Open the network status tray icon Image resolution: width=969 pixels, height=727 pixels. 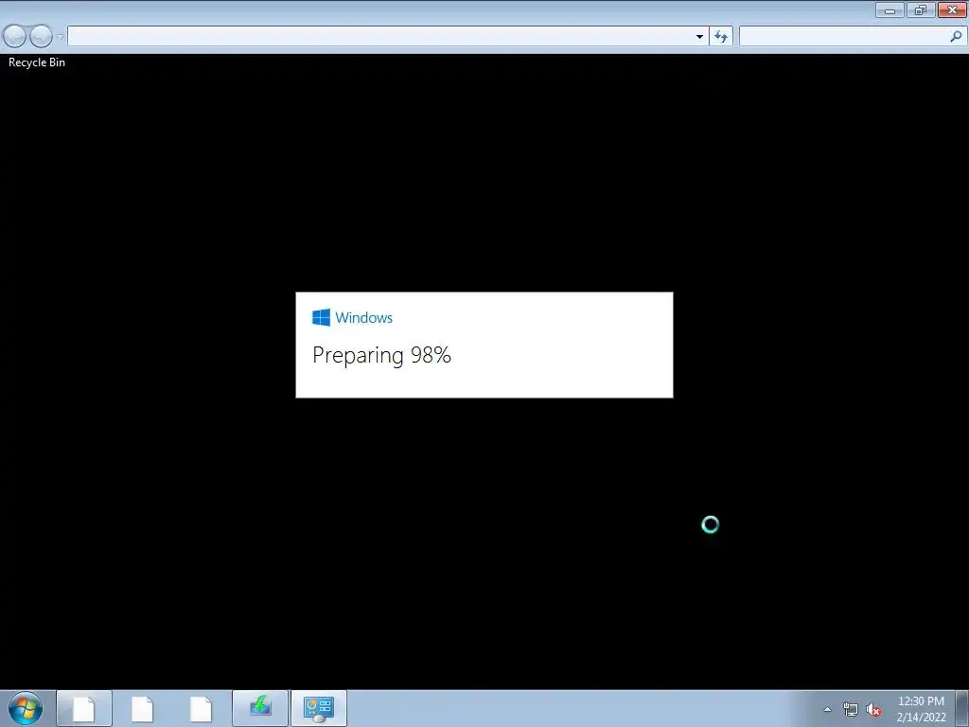[x=851, y=709]
